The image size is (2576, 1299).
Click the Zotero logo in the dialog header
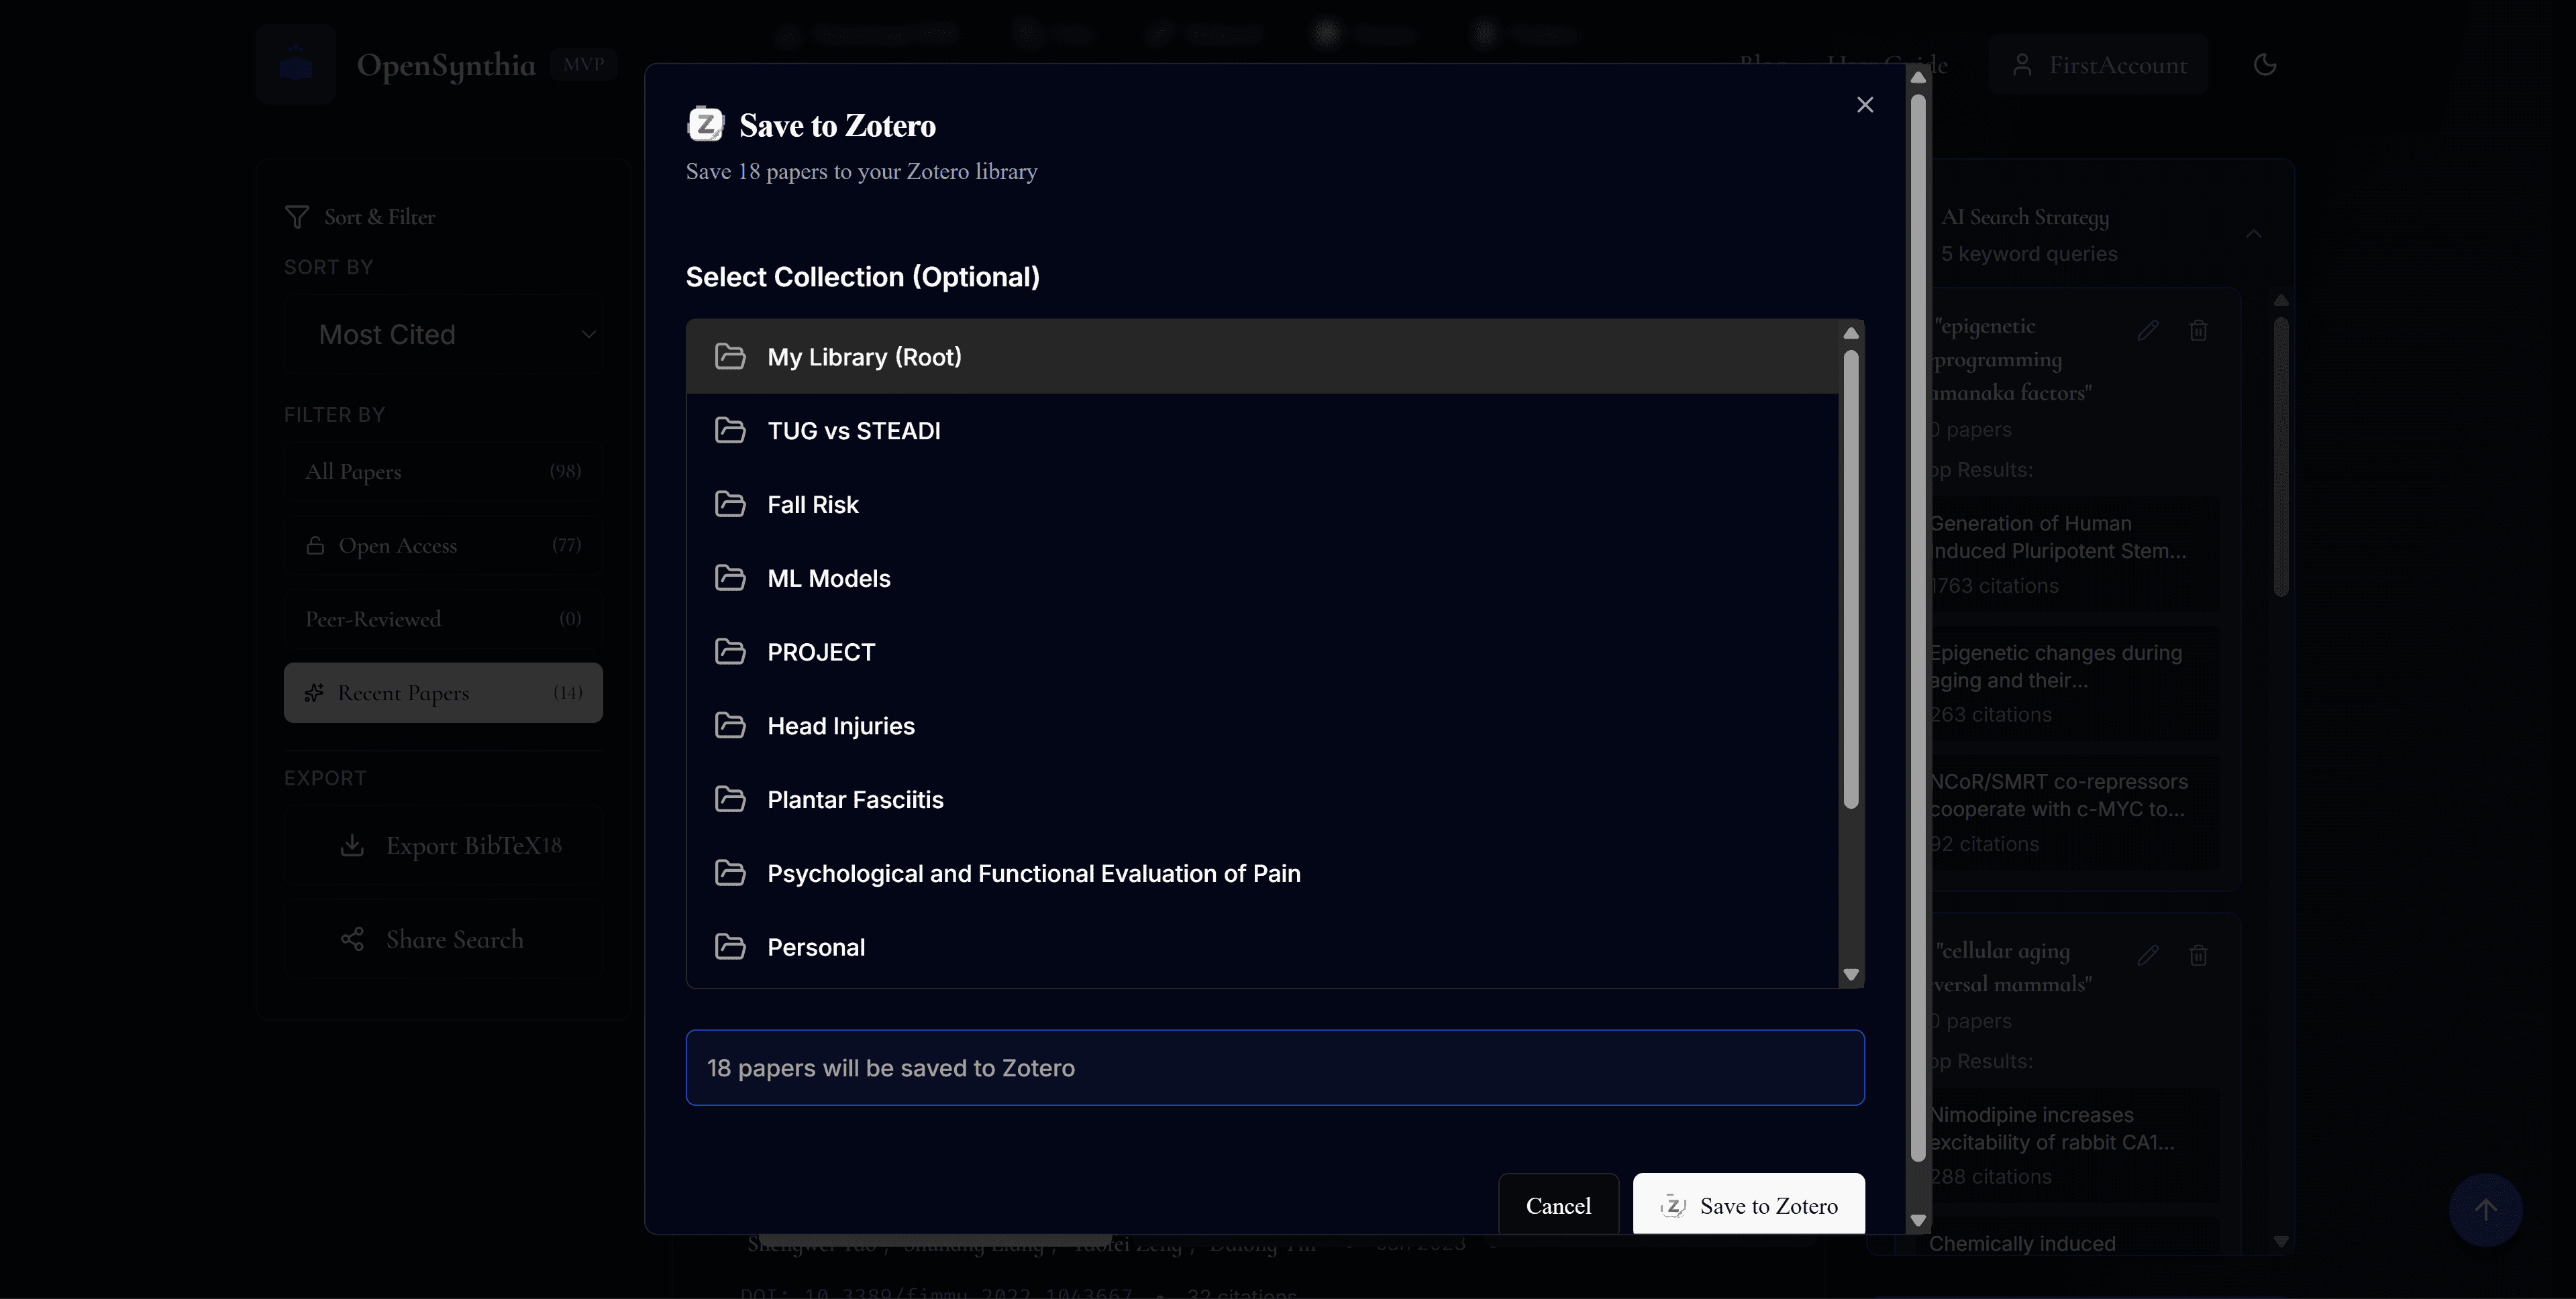point(706,124)
